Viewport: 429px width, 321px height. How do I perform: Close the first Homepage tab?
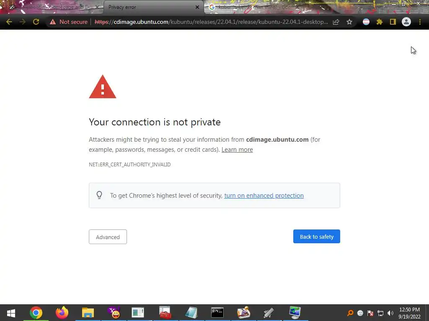(97, 7)
